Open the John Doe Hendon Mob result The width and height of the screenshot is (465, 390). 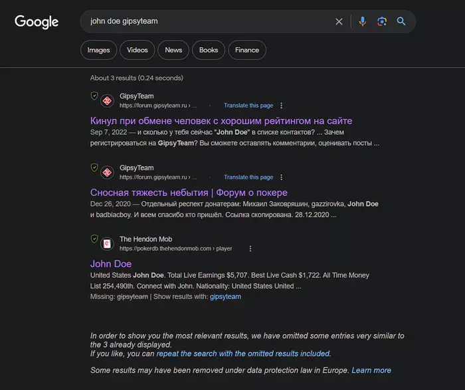(x=111, y=264)
